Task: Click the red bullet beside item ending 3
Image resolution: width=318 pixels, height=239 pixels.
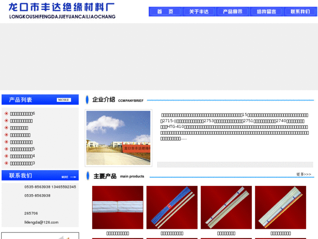Action: pos(7,163)
